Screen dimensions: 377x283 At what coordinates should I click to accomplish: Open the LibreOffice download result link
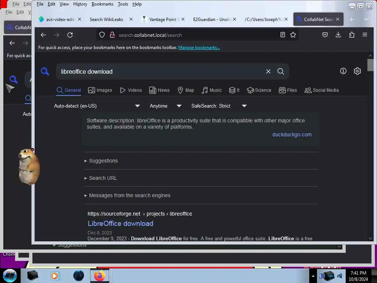point(120,224)
